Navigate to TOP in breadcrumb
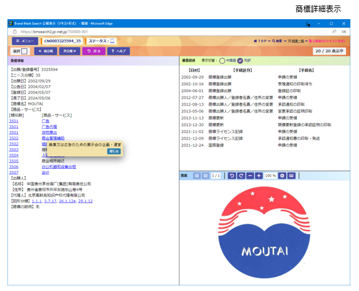The image size is (359, 291). 260,41
